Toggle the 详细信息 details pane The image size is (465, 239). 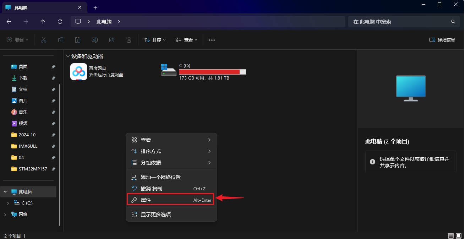click(442, 40)
